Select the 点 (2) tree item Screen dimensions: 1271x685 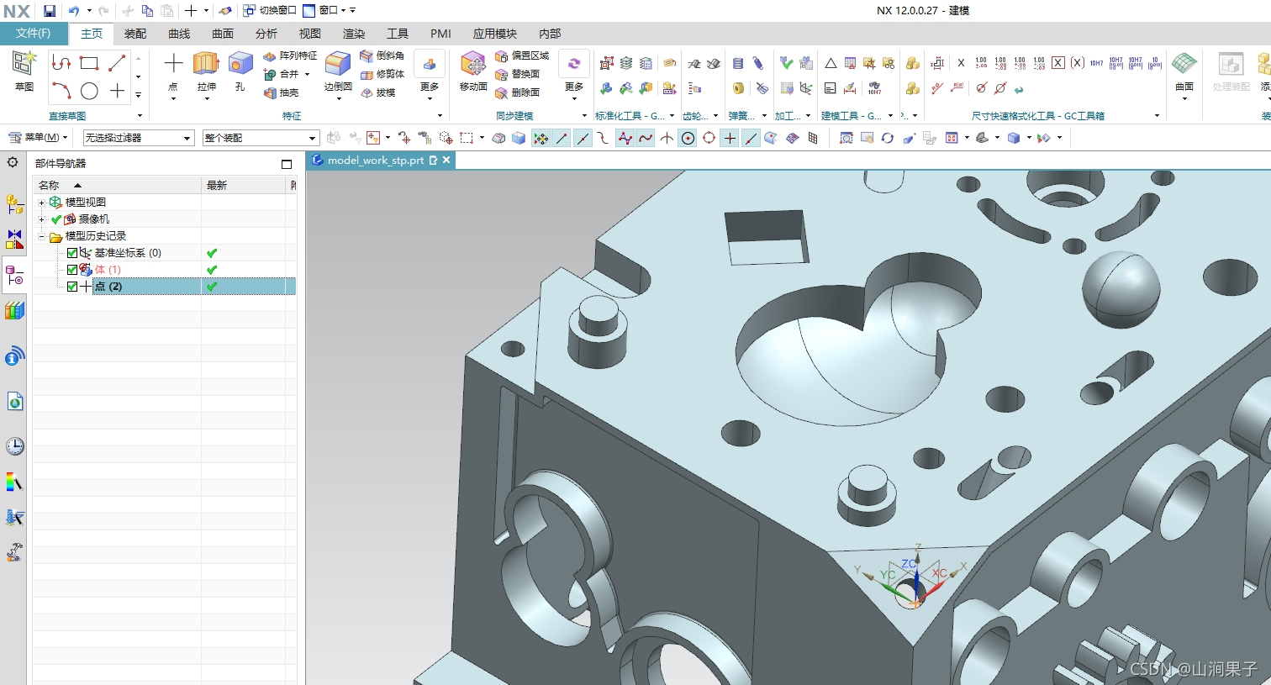click(x=108, y=287)
